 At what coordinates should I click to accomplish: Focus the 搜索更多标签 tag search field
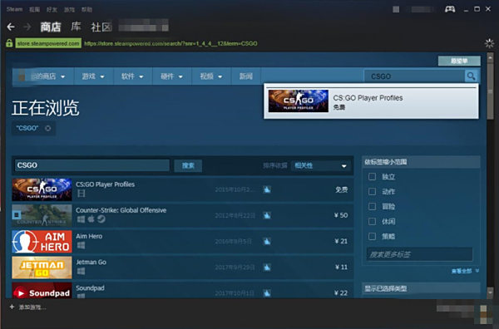pos(419,254)
